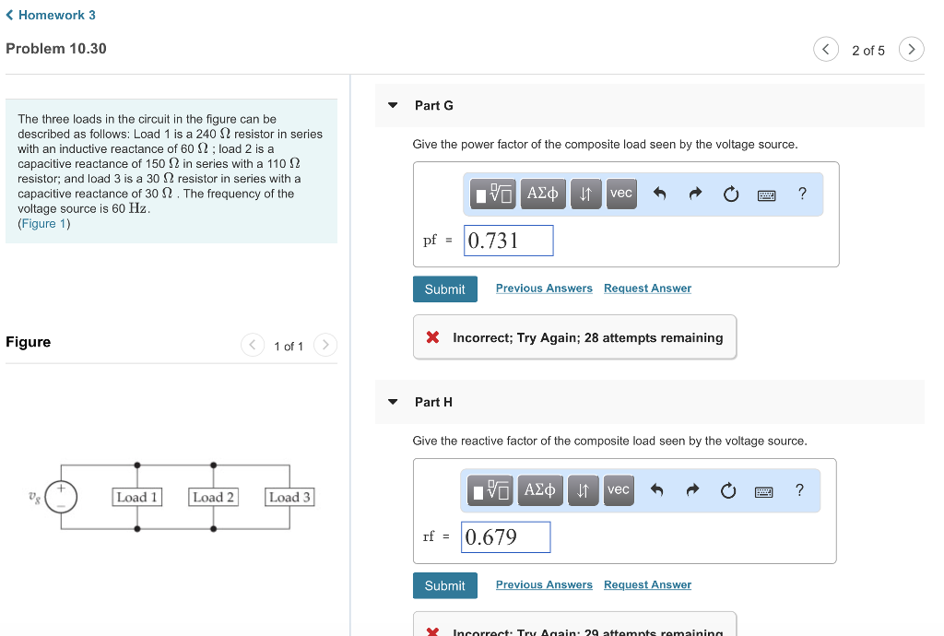Click into the pf answer input field
Screen dimensions: 944x636
[508, 240]
